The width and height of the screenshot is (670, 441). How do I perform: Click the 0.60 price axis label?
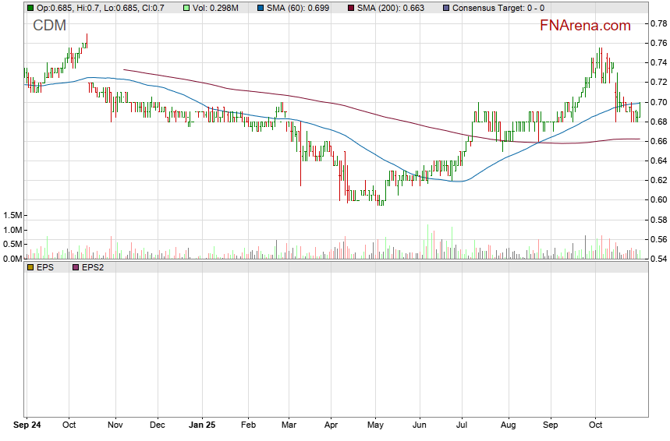point(658,200)
